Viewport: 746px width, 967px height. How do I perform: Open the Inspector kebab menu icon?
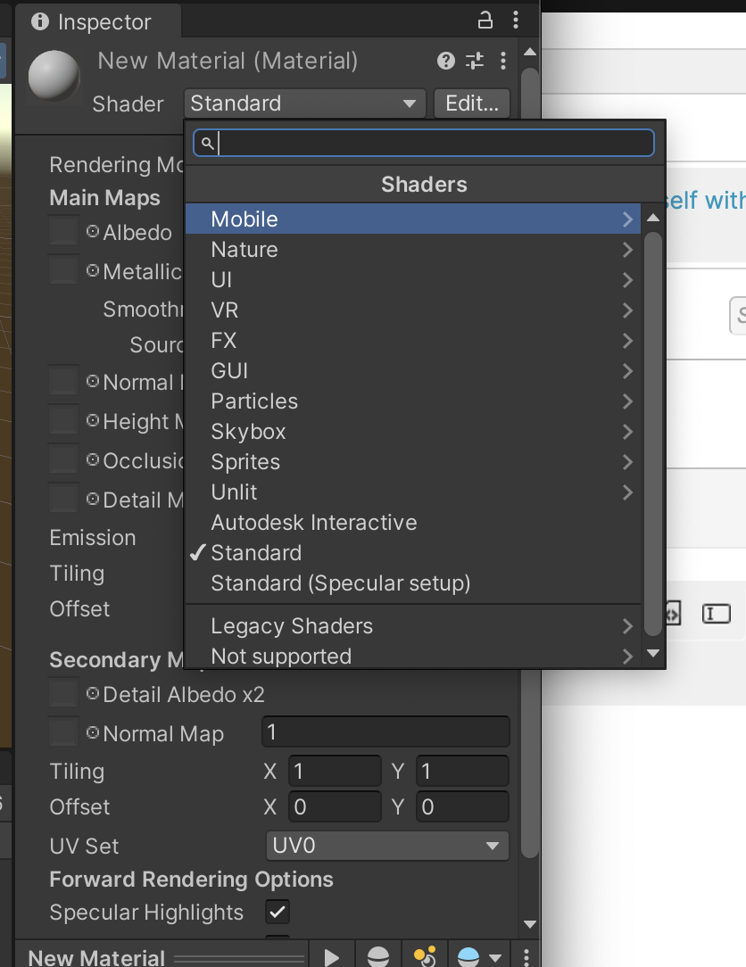point(514,20)
